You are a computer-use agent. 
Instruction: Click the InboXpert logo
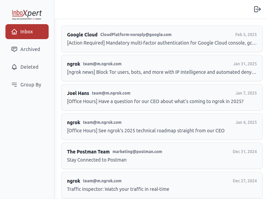[x=27, y=14]
